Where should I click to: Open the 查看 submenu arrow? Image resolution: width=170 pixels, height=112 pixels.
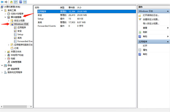click(x=168, y=28)
